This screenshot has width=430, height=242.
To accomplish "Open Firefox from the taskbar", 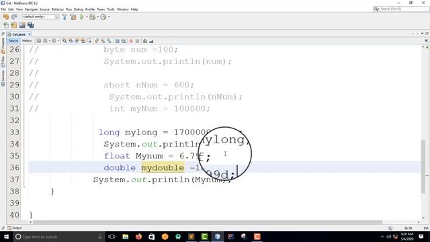I will pos(138,237).
